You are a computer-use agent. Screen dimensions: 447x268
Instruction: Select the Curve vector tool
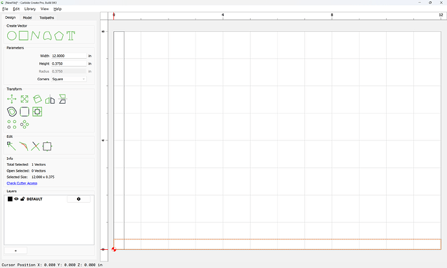(x=47, y=36)
